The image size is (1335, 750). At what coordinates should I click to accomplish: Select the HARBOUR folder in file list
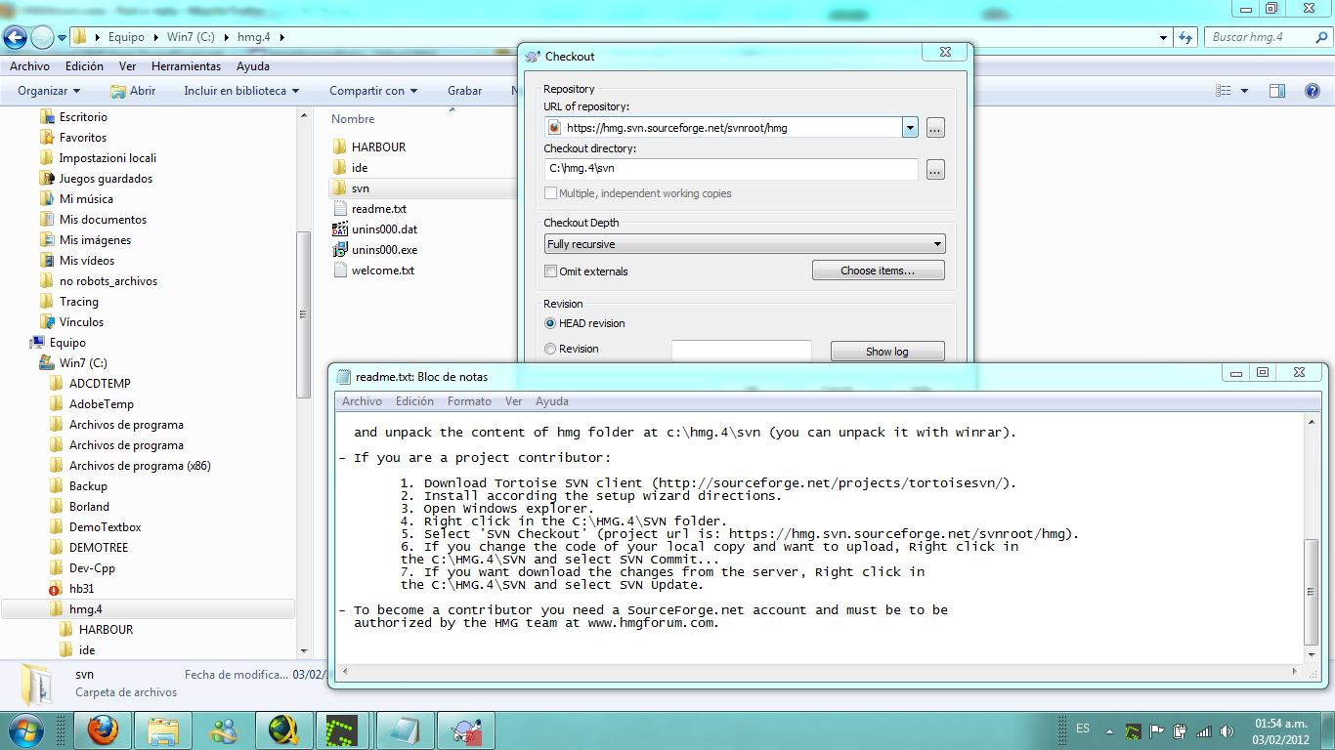378,147
